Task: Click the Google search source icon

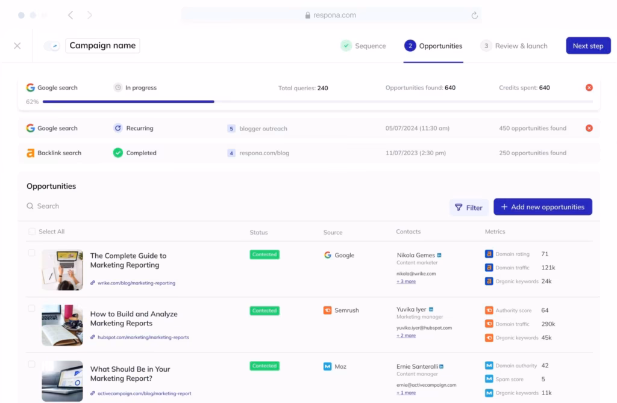Action: [31, 87]
